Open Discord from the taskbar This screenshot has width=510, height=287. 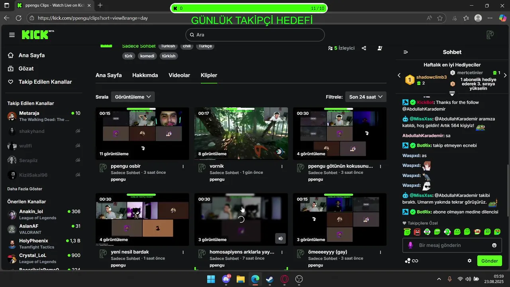pyautogui.click(x=226, y=279)
